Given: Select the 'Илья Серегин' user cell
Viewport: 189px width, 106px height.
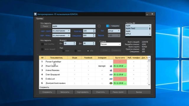Looking at the screenshot, I should [x=56, y=66].
